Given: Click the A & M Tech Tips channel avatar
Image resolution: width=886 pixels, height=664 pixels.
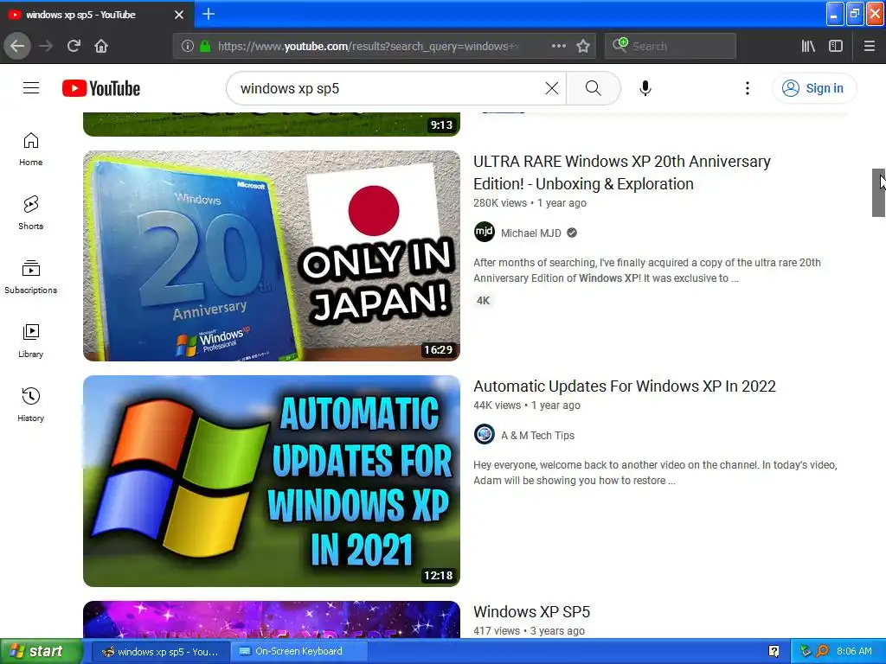Looking at the screenshot, I should point(485,434).
